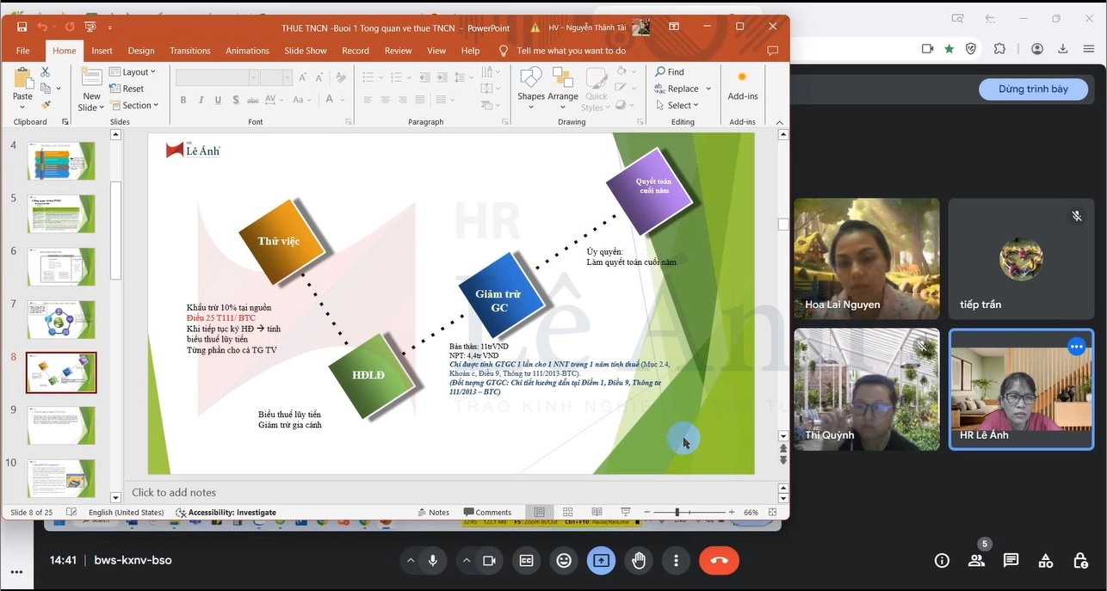Click the Notes button in status bar
Viewport: 1107px width, 591px height.
click(433, 513)
